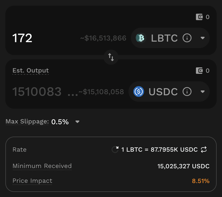This screenshot has width=222, height=197.
Task: Click the USDC token logo icon
Action: (139, 92)
